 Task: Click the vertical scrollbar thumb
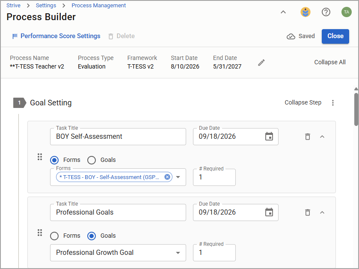pyautogui.click(x=356, y=109)
